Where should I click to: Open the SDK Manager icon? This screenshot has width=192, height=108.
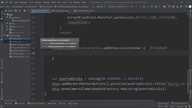click(181, 7)
